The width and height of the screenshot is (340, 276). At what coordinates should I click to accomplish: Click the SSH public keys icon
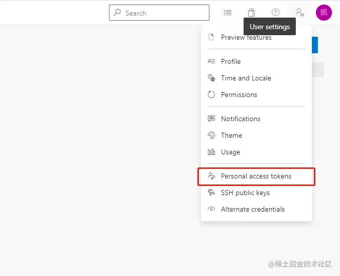coord(211,193)
